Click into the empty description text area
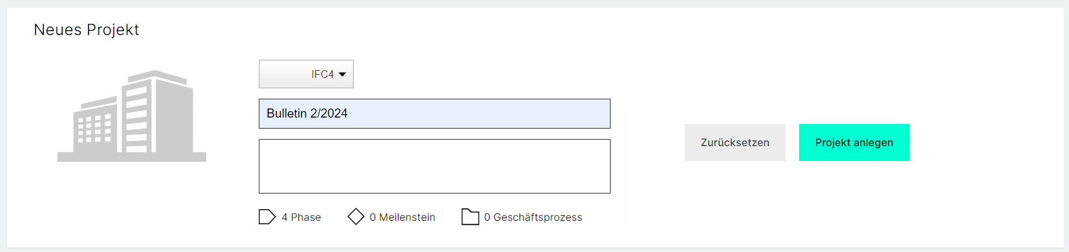The width and height of the screenshot is (1069, 252). [434, 166]
